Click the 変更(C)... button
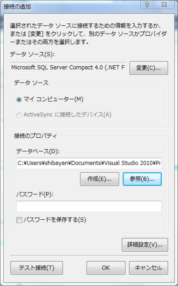The width and height of the screenshot is (178, 286). [148, 68]
